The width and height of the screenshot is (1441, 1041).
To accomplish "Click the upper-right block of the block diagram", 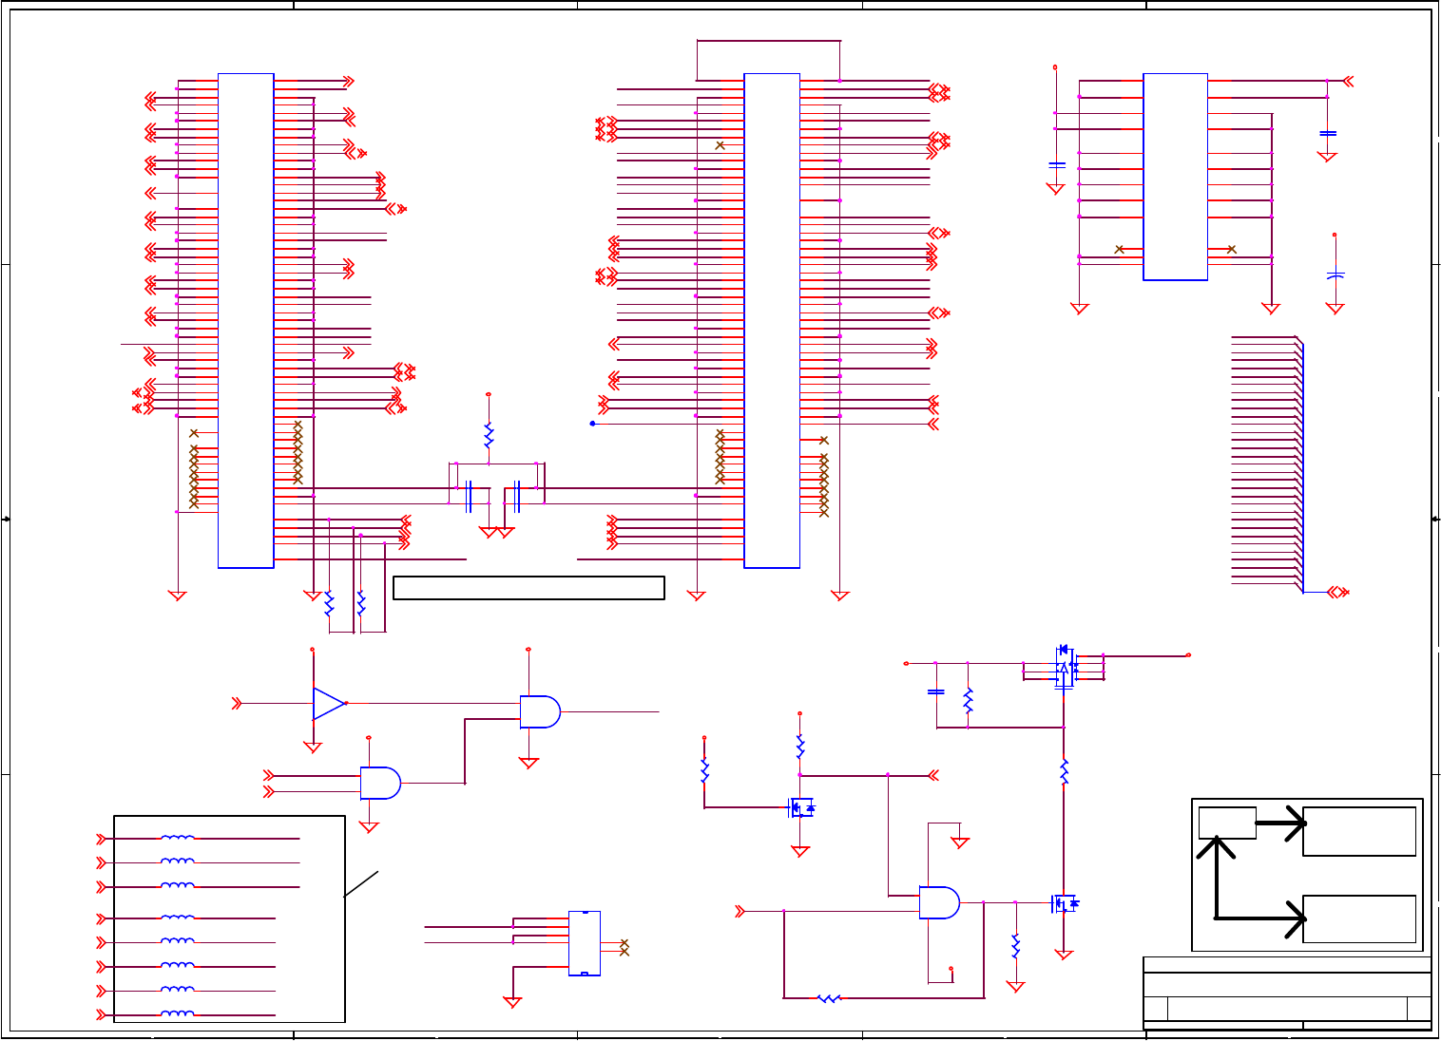I will pos(1359,831).
